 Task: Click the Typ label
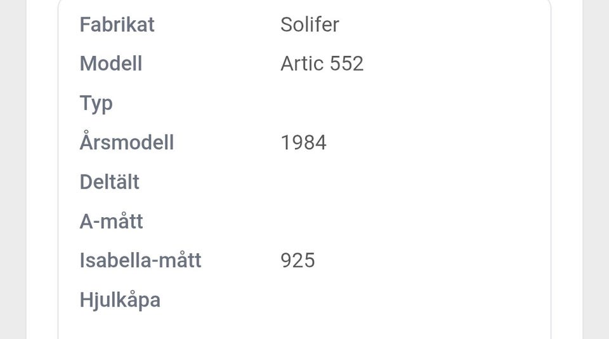click(96, 103)
